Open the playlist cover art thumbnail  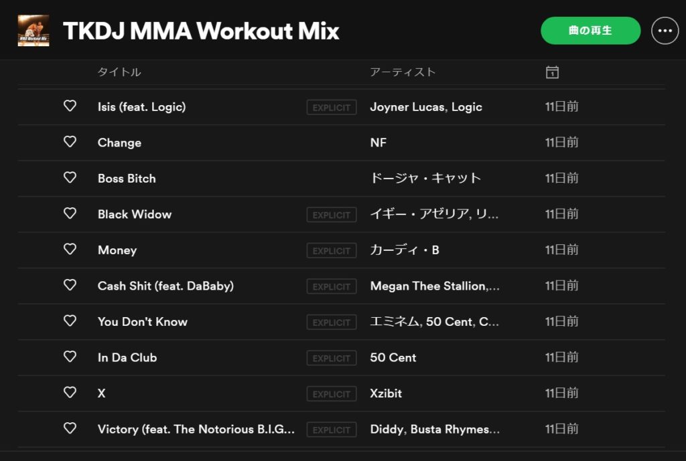pyautogui.click(x=33, y=31)
